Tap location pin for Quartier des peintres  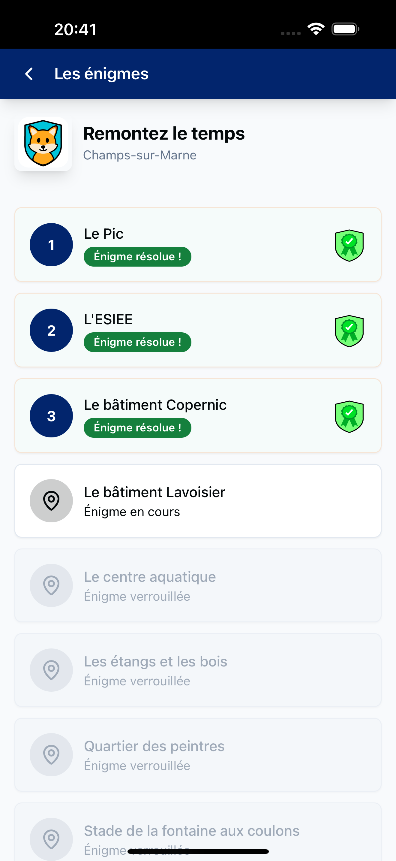[x=51, y=754]
